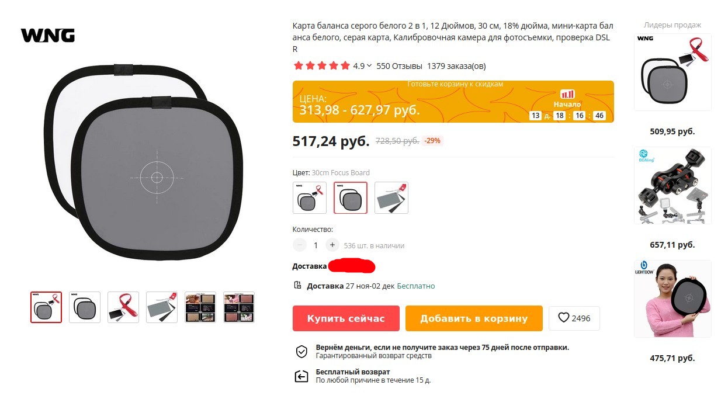728x399 pixels.
Task: Expand the 4.9 rating dropdown arrow
Action: click(369, 66)
